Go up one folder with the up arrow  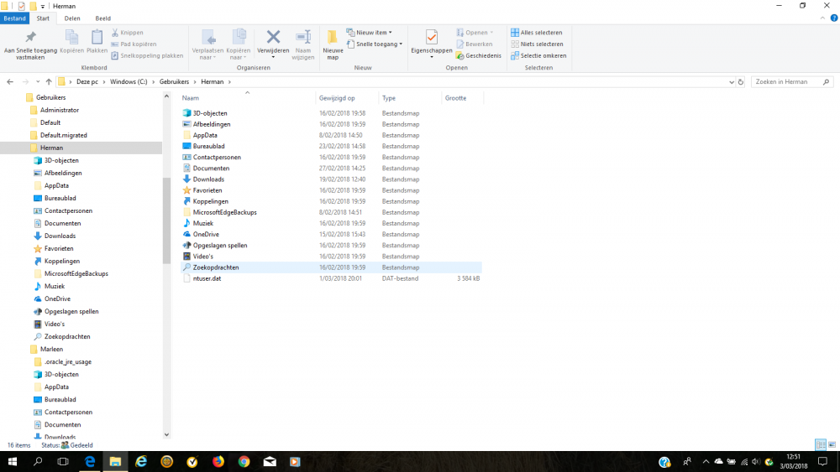coord(49,81)
